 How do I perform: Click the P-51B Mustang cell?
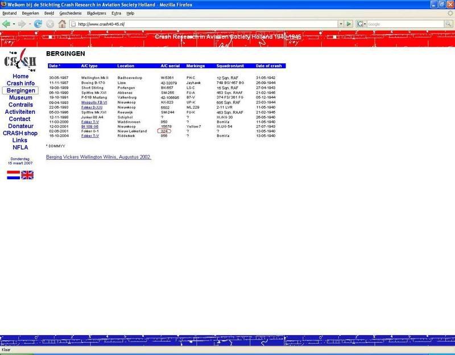pyautogui.click(x=94, y=97)
